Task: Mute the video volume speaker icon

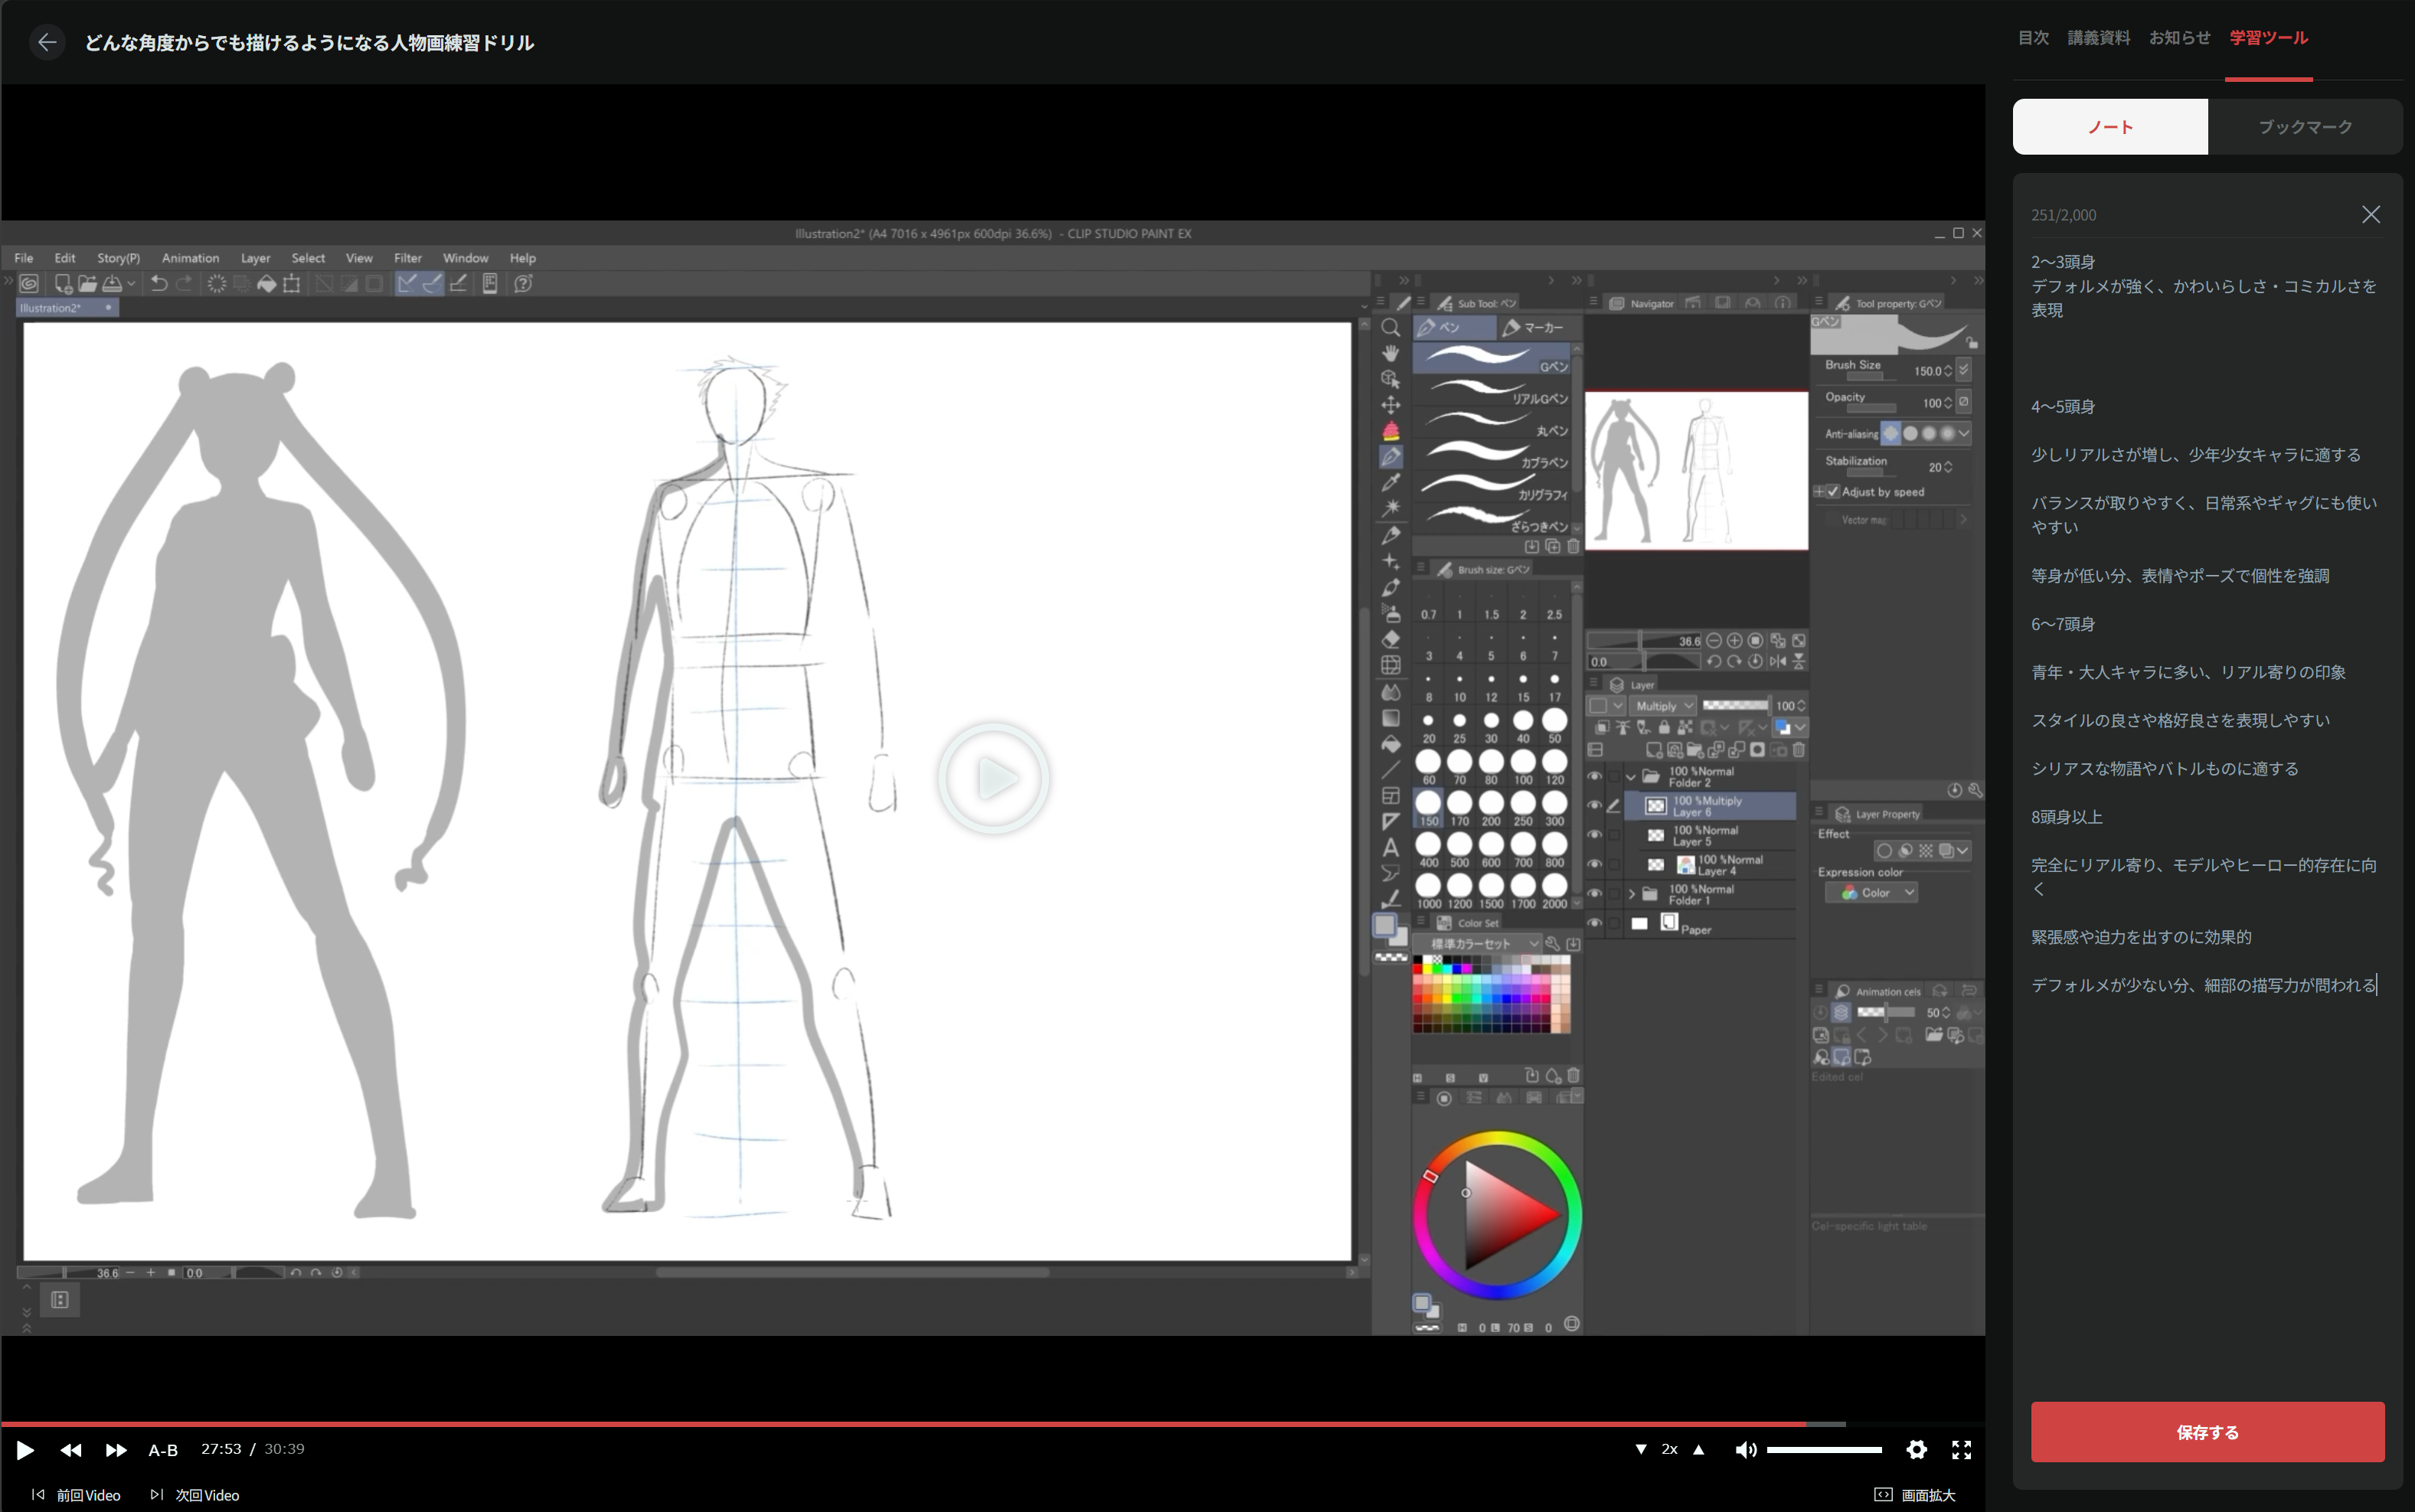Action: 1745,1449
